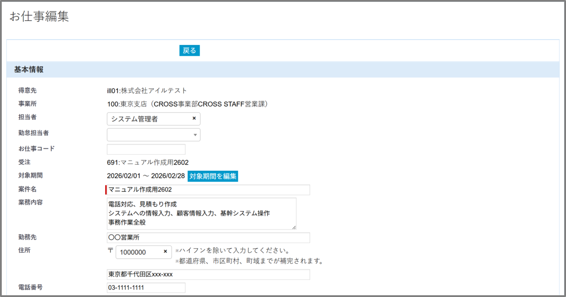This screenshot has width=566, height=297.
Task: Click the address field 東京都千代田区xxx-xxx
Action: (207, 274)
